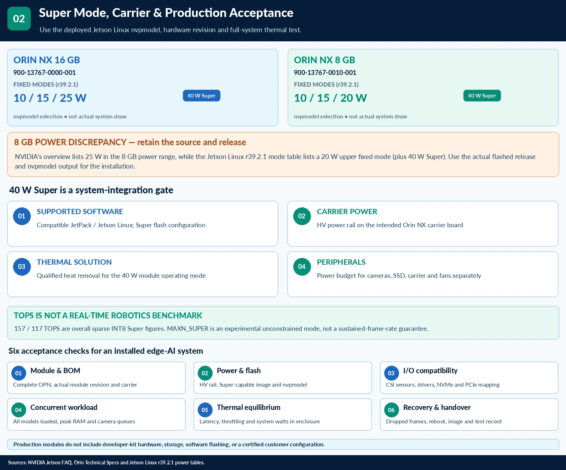Viewport: 566px width, 470px height.
Task: Click the 01 circle next to Module & BOM
Action: pos(18,373)
